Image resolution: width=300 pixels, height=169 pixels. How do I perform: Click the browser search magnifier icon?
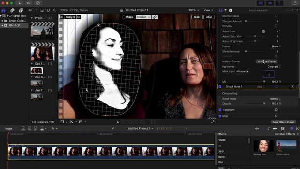tap(54, 10)
